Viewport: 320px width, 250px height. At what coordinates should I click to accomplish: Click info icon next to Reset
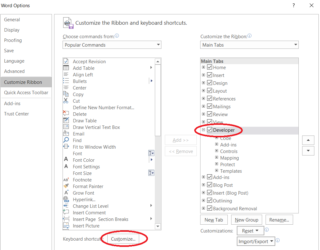(x=267, y=230)
